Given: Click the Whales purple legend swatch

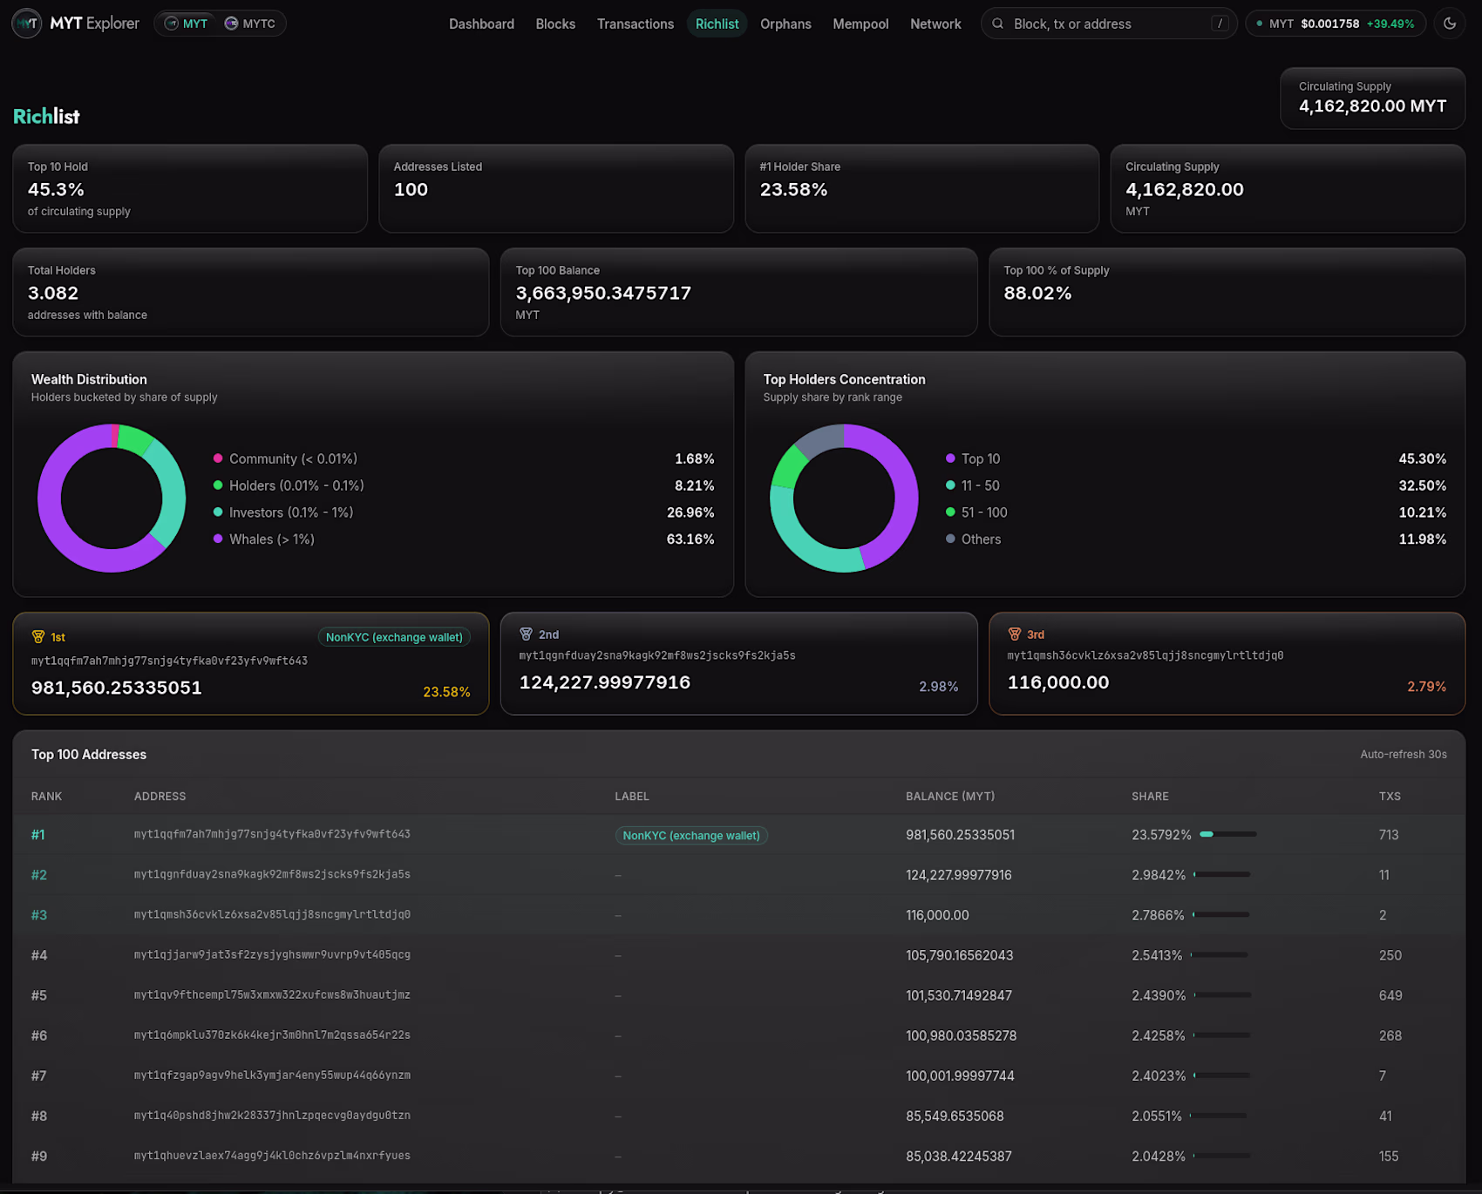Looking at the screenshot, I should [x=218, y=539].
